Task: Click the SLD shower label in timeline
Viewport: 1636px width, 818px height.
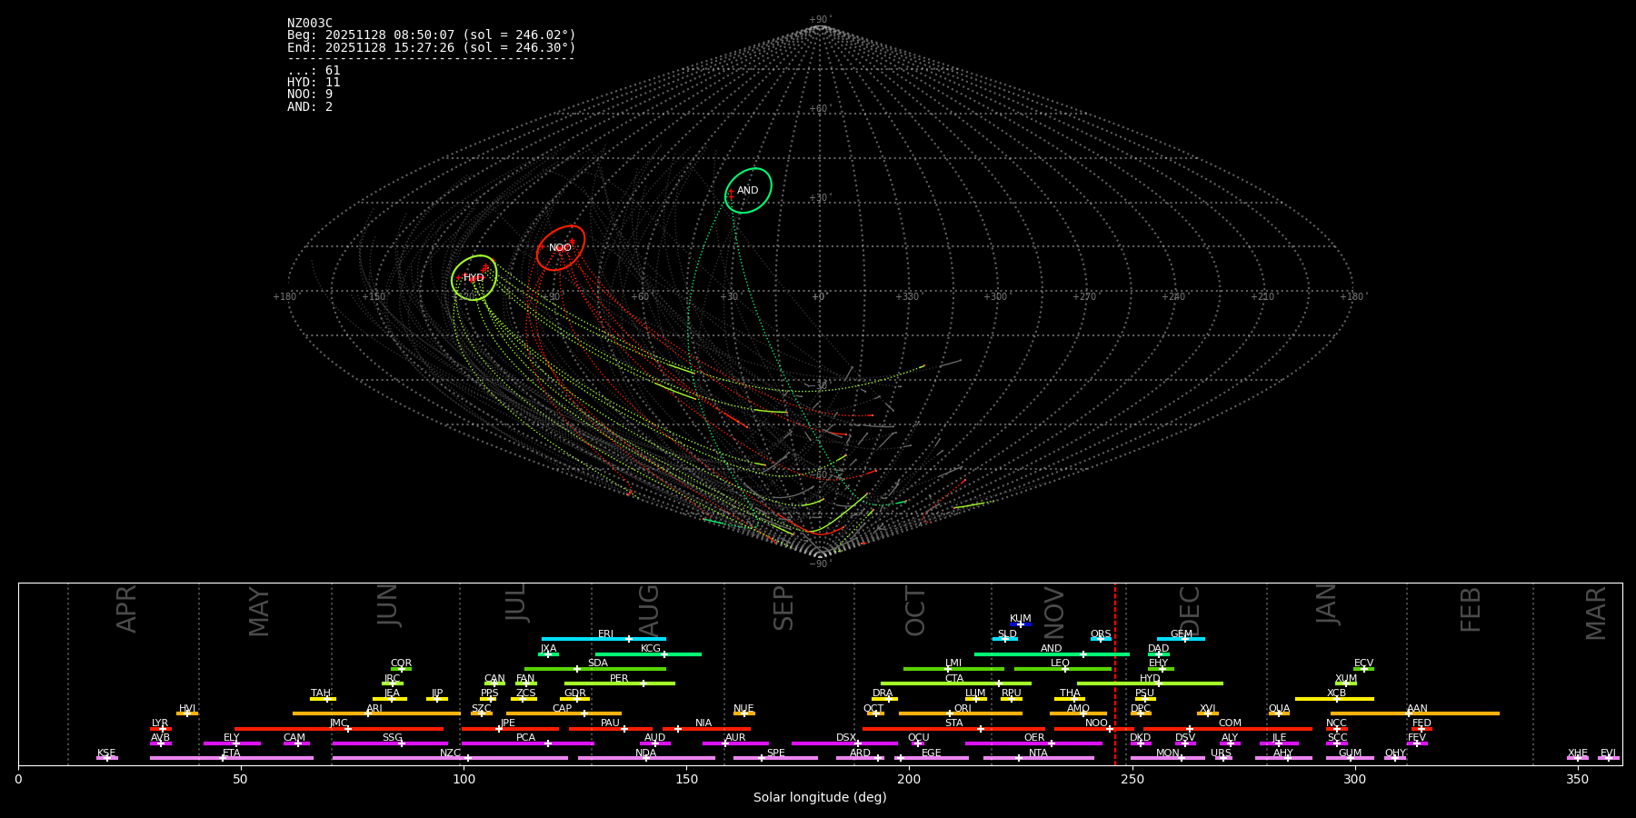Action: tap(1007, 633)
